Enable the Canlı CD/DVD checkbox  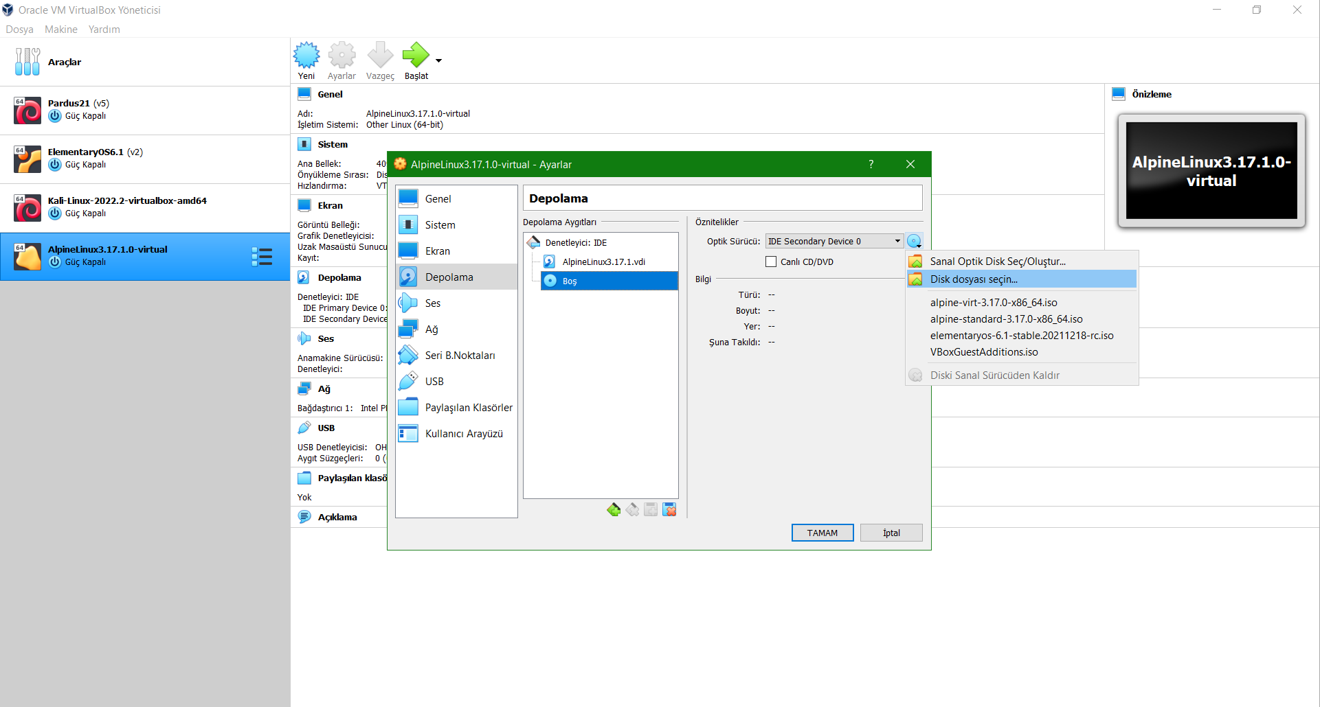771,262
